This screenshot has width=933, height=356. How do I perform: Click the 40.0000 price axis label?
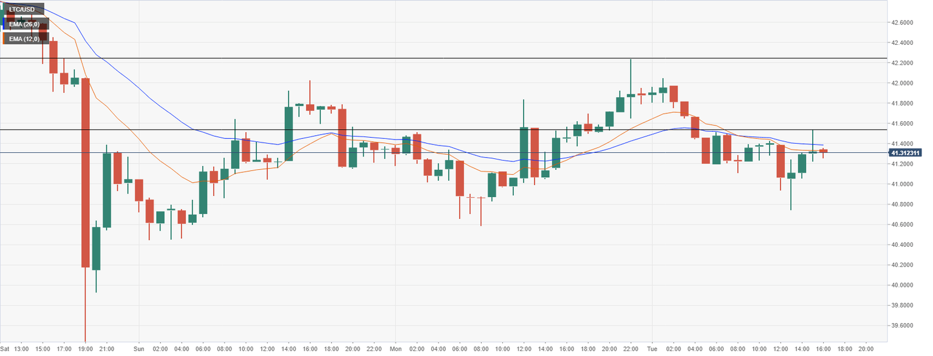pos(901,285)
